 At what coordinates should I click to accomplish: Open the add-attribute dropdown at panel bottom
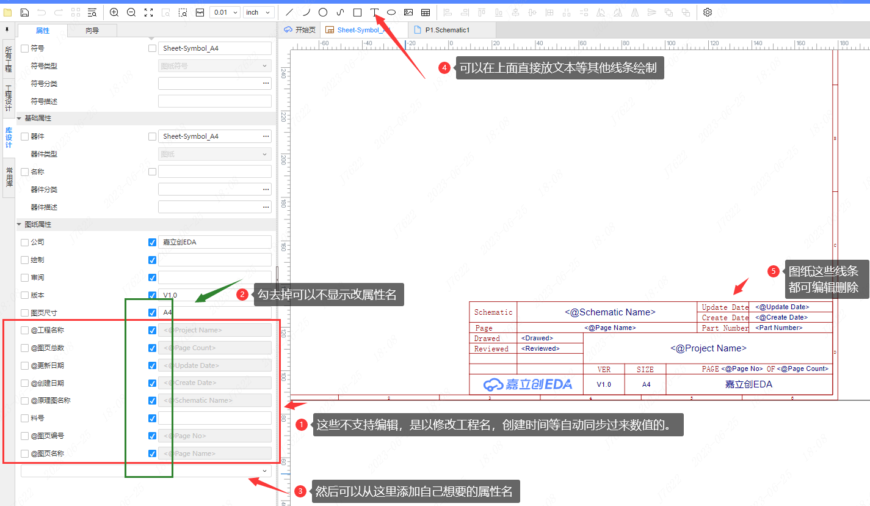(x=147, y=471)
